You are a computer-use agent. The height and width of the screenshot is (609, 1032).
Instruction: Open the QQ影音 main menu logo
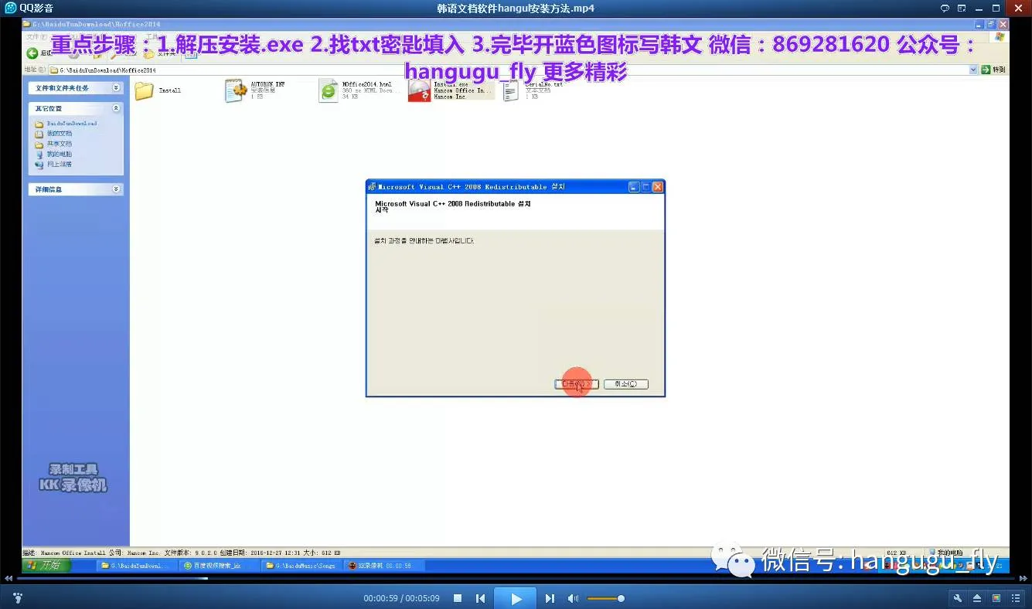(11, 8)
